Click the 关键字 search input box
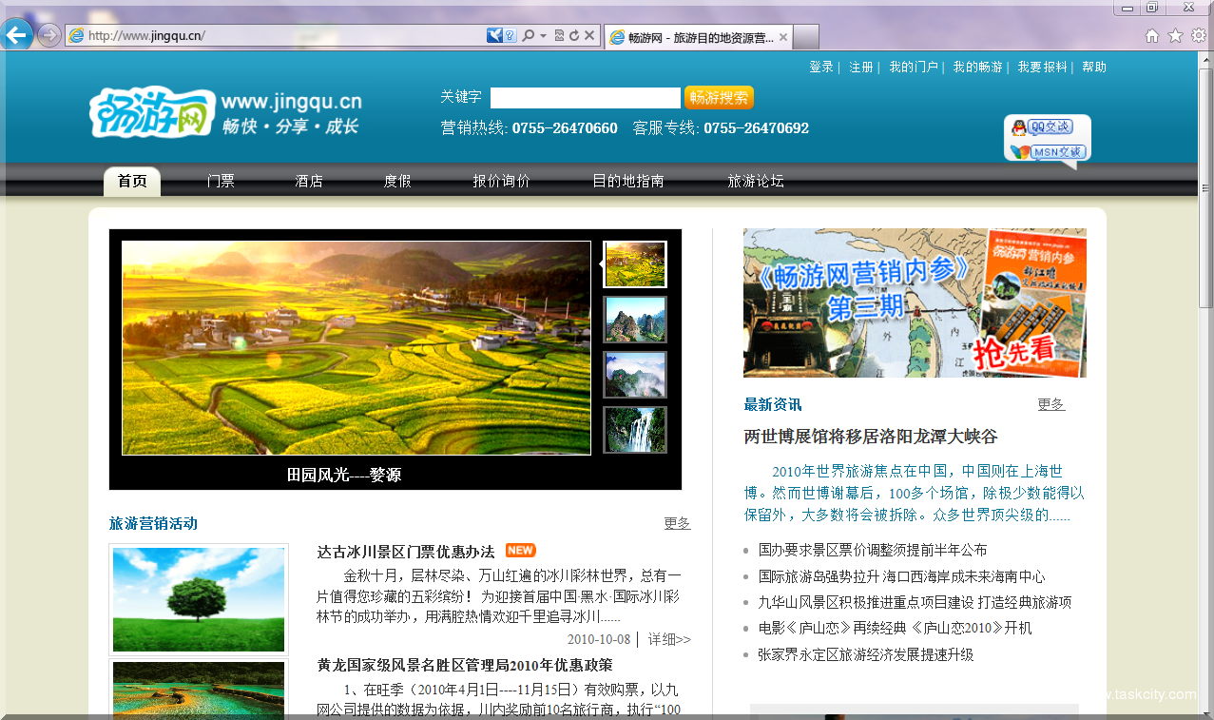This screenshot has height=720, width=1214. coord(586,98)
